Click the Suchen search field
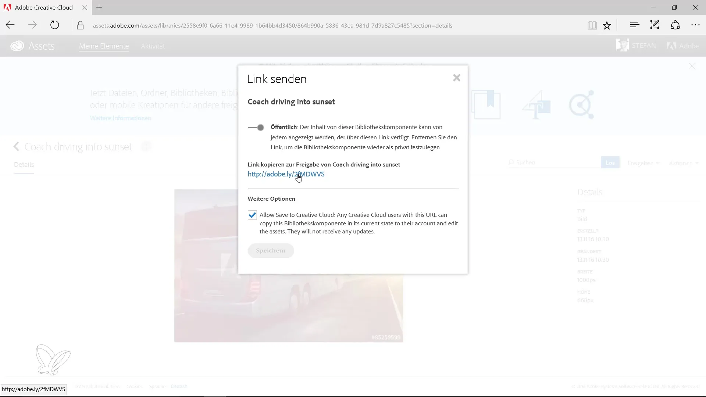The width and height of the screenshot is (706, 397). pyautogui.click(x=554, y=162)
